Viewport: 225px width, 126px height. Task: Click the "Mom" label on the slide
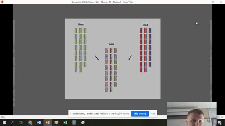click(81, 24)
